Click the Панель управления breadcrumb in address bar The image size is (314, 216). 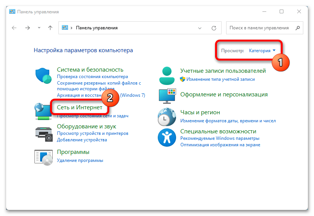pyautogui.click(x=97, y=28)
